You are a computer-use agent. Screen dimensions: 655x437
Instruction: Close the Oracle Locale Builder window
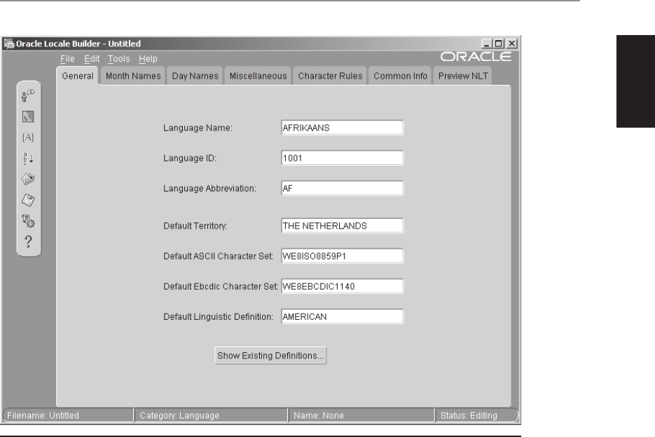click(511, 43)
